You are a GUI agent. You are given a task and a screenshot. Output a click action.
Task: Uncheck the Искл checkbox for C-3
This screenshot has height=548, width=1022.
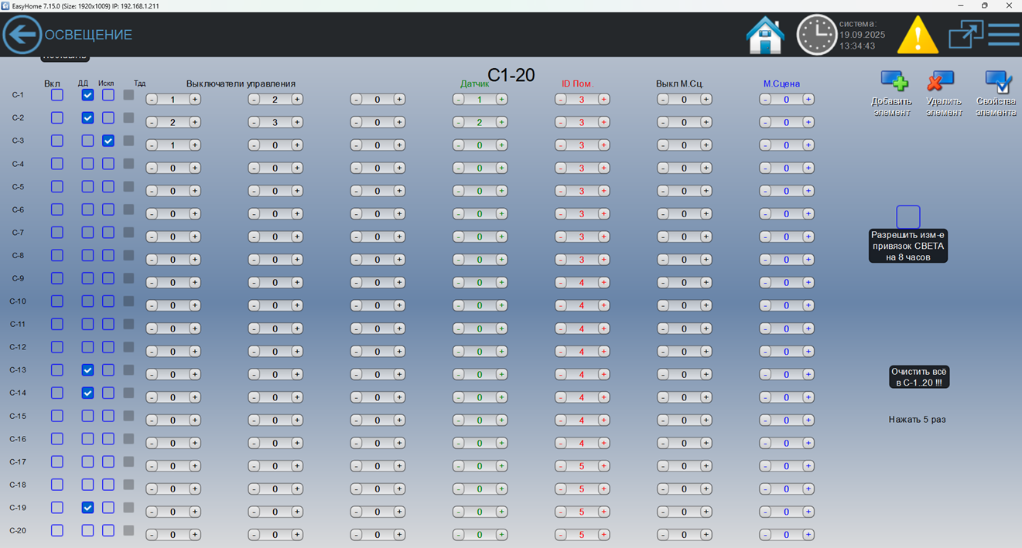click(108, 141)
